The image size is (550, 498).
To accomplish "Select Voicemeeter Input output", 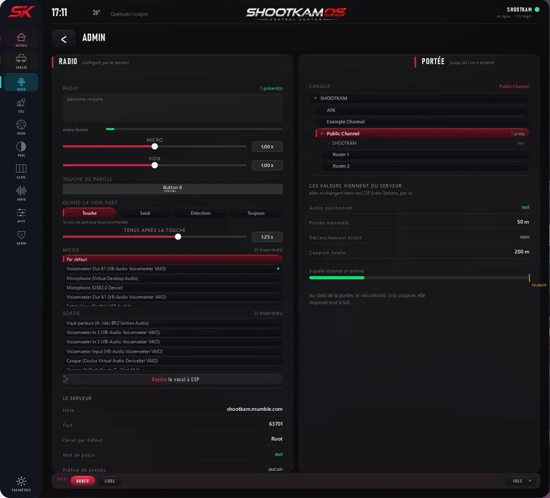I will pos(173,351).
